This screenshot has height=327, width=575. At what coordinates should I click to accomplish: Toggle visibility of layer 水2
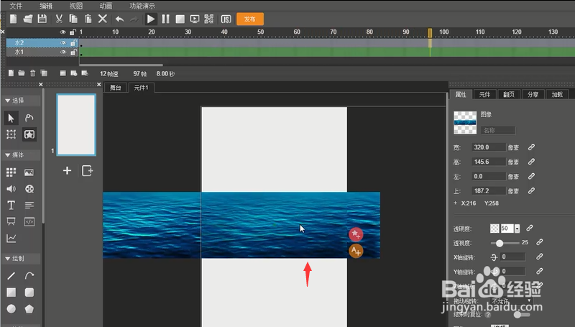click(63, 43)
